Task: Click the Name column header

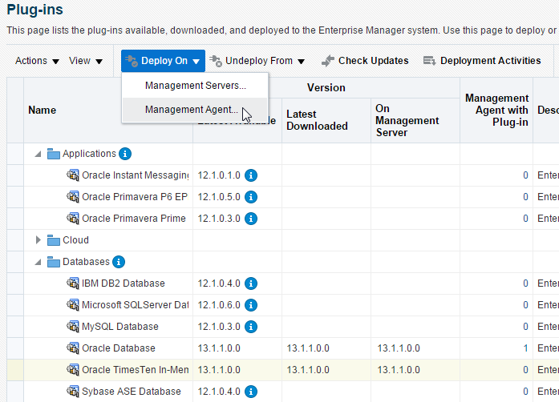Action: 42,111
